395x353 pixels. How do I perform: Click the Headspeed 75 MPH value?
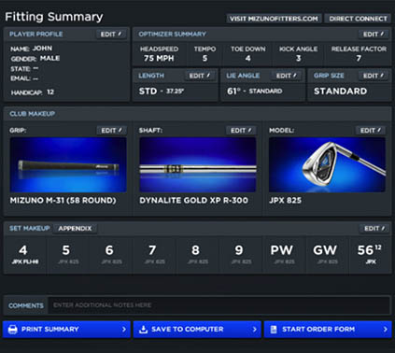[159, 58]
